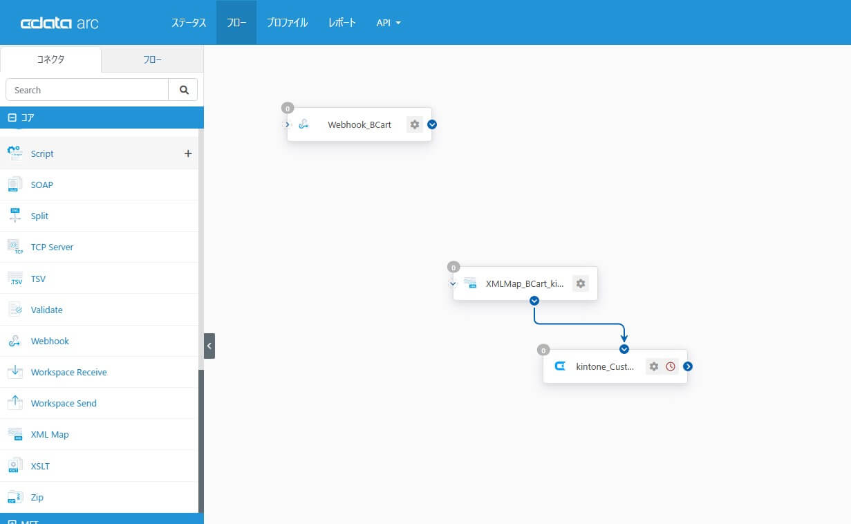Select the Script connector icon in sidebar
Screen dimensions: 851x524
click(x=15, y=153)
